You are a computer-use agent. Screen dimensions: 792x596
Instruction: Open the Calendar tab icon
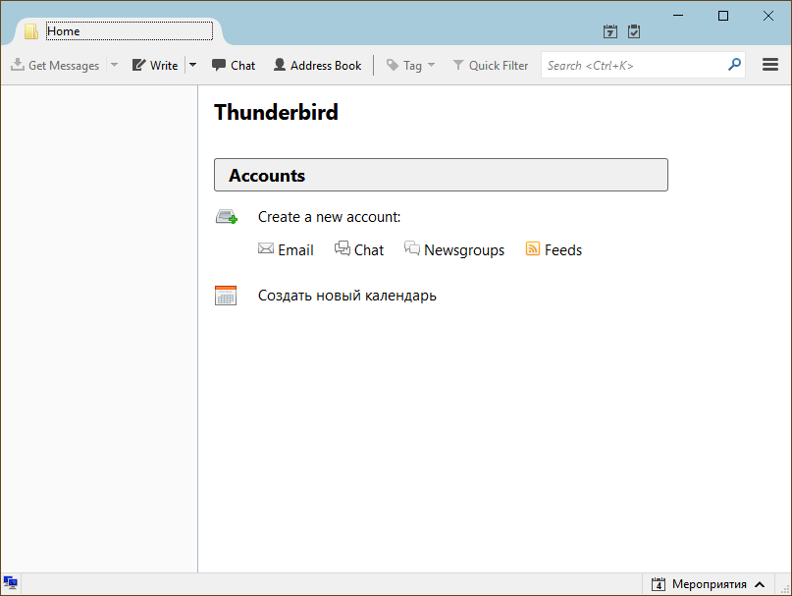pos(610,31)
